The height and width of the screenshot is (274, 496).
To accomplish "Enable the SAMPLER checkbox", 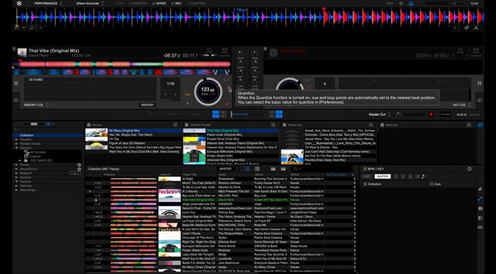I will click(130, 4).
